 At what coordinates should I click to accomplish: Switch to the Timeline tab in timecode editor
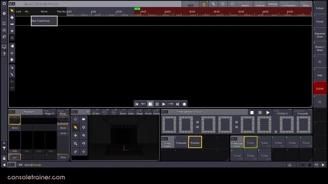point(260,4)
